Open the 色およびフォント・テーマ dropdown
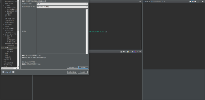Image resolution: width=205 pixels, height=100 pixels. 62,7
